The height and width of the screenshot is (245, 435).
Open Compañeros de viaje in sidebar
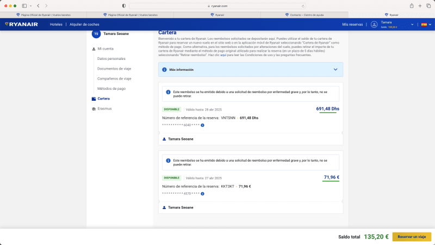coord(114,79)
